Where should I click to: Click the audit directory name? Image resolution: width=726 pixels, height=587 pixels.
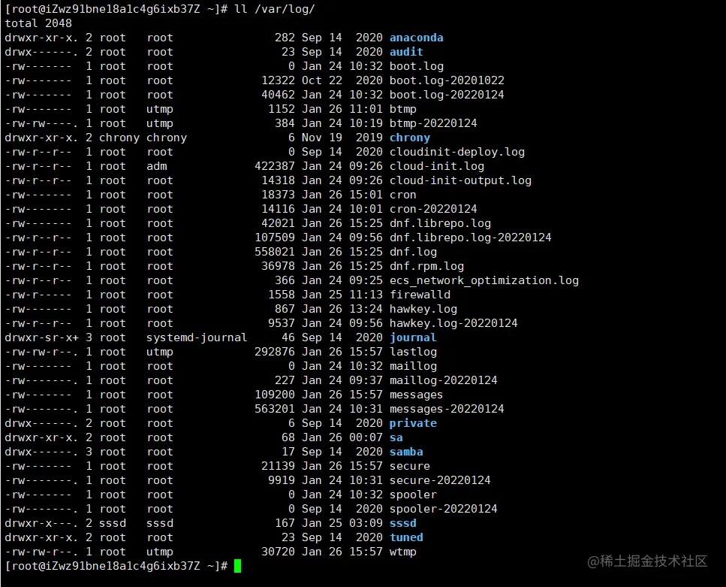tap(406, 52)
